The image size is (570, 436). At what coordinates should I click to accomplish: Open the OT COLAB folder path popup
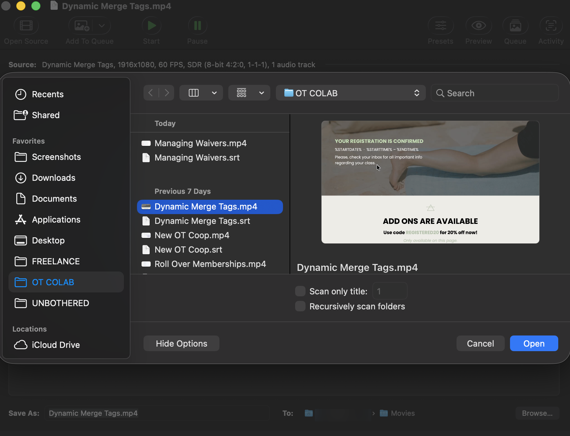click(x=351, y=93)
